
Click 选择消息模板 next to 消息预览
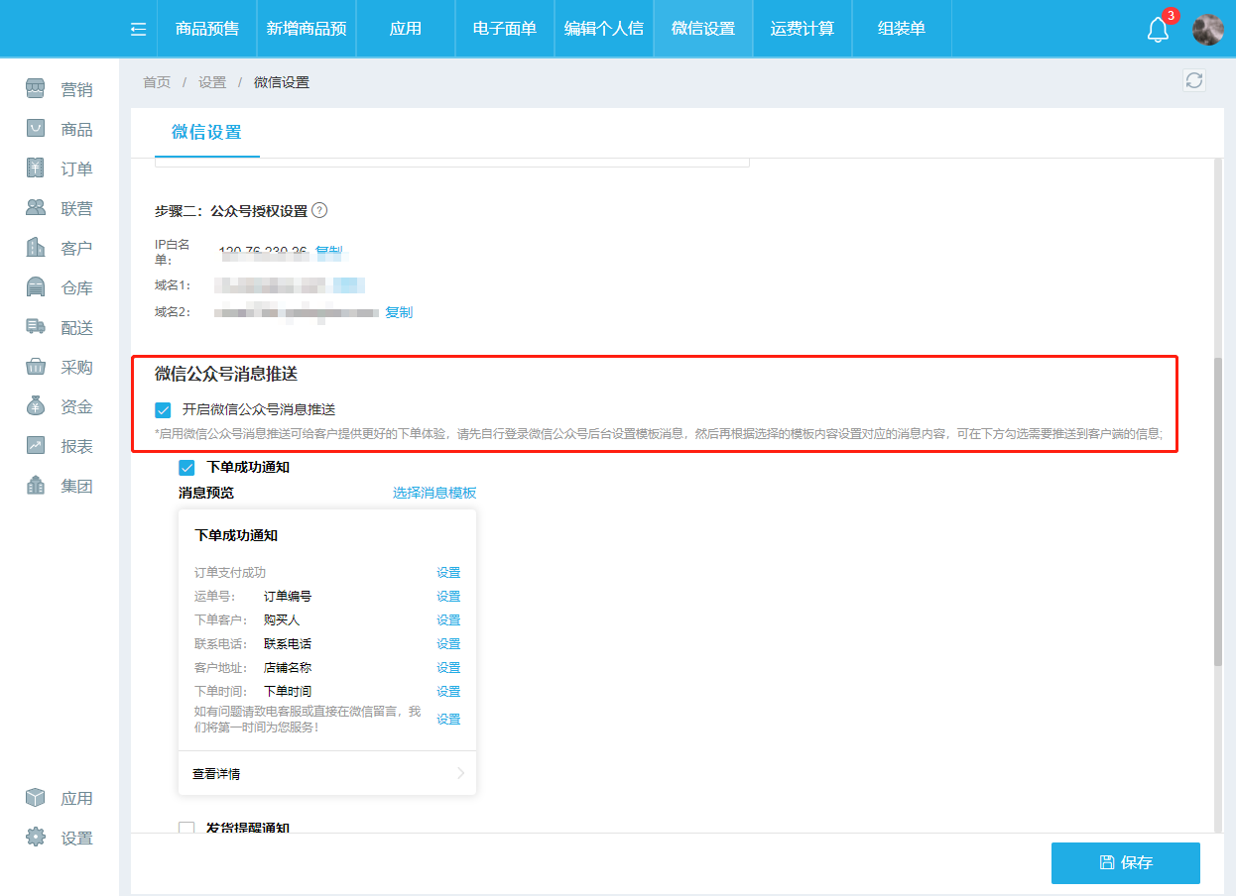coord(432,492)
